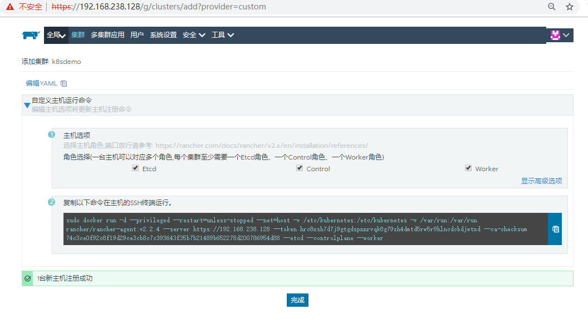Screen dimensions: 588x329
Task: Expand the 安全 security dropdown
Action: pos(194,35)
